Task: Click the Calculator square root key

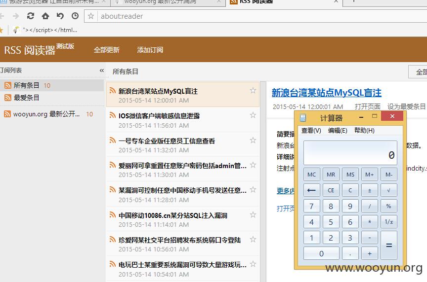Action: 389,190
